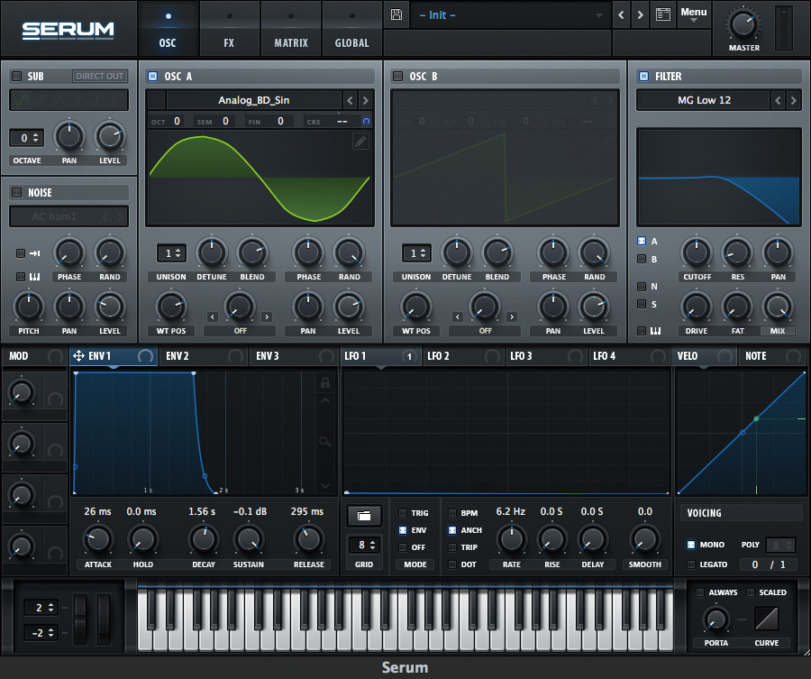This screenshot has width=811, height=679.
Task: Open Analog_BD_Sin wavetable menu
Action: click(x=253, y=100)
